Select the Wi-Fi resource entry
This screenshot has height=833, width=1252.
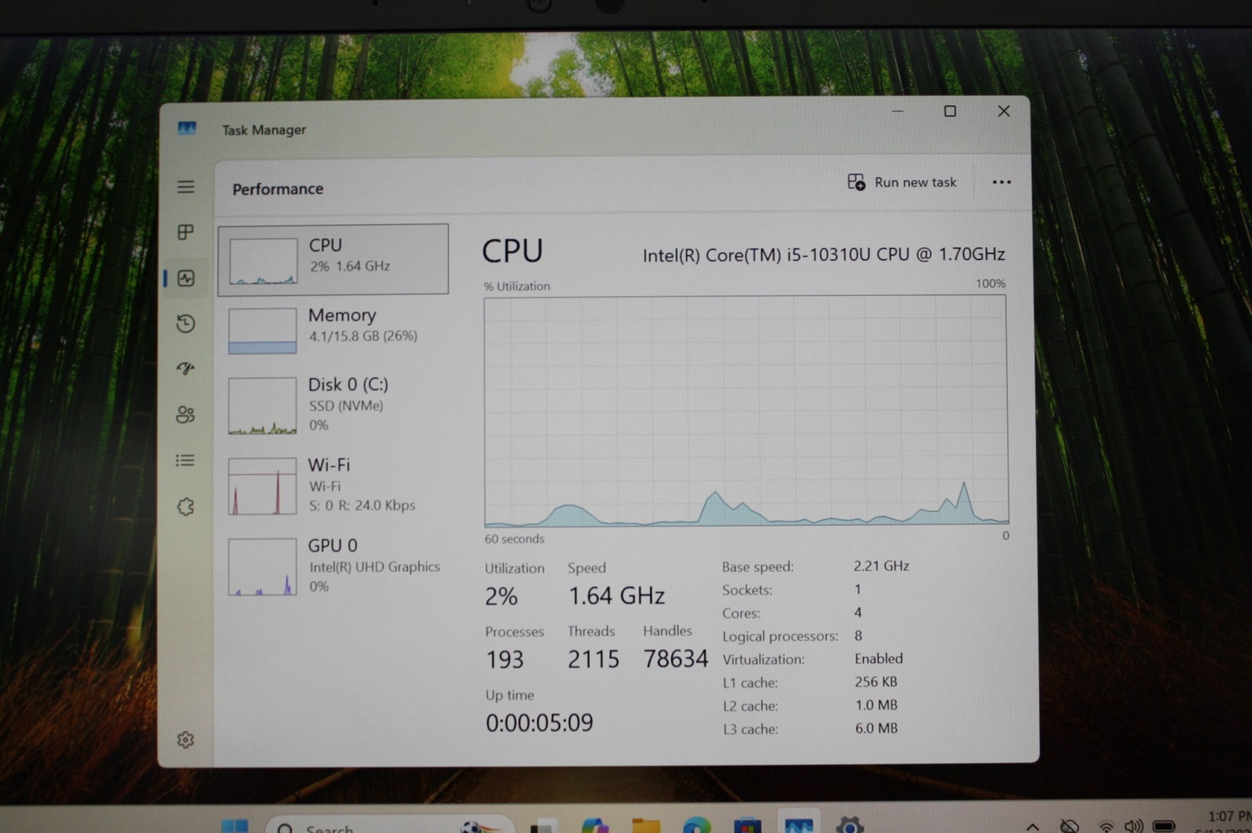coord(333,485)
